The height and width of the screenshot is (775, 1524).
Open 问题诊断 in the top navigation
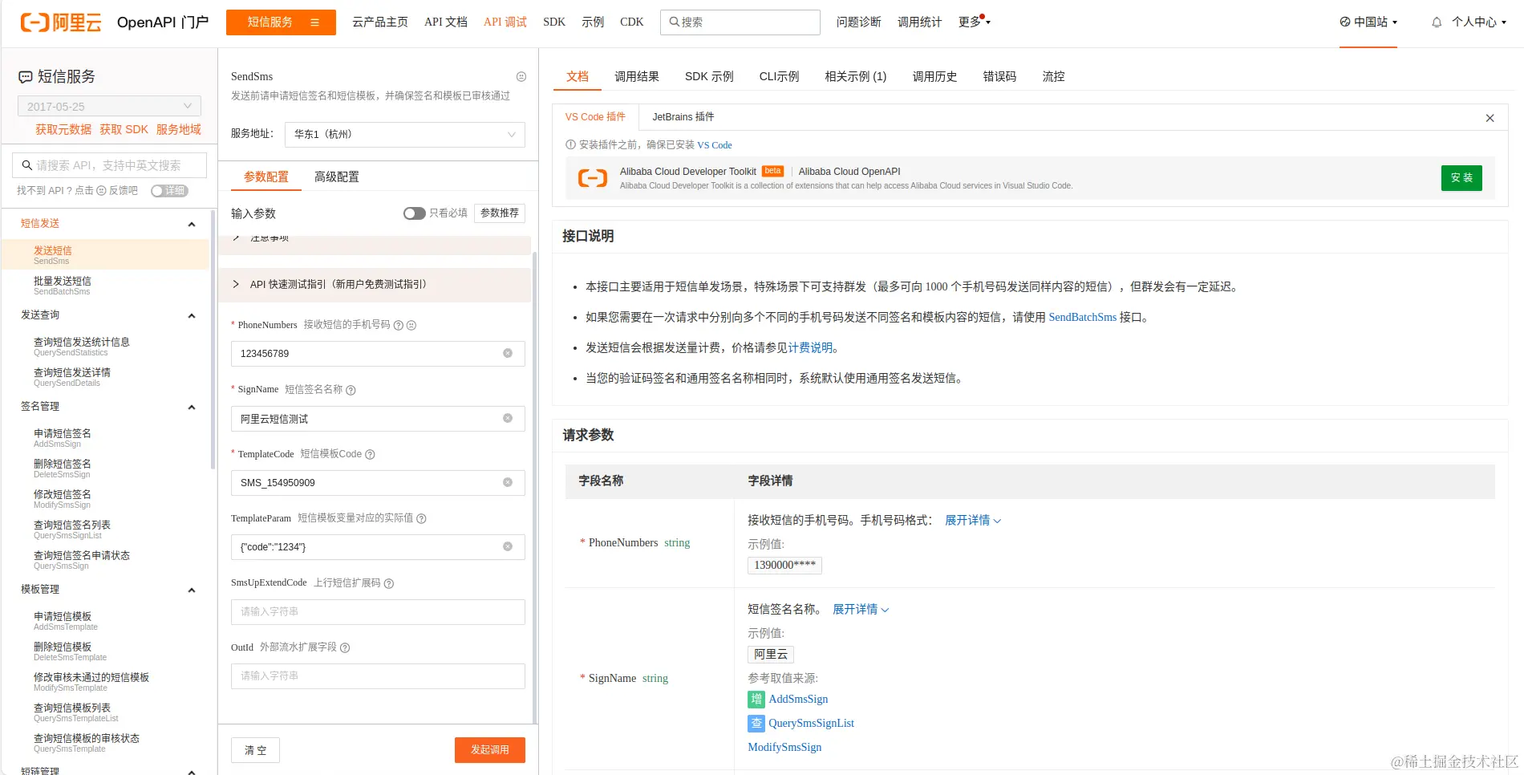point(859,22)
